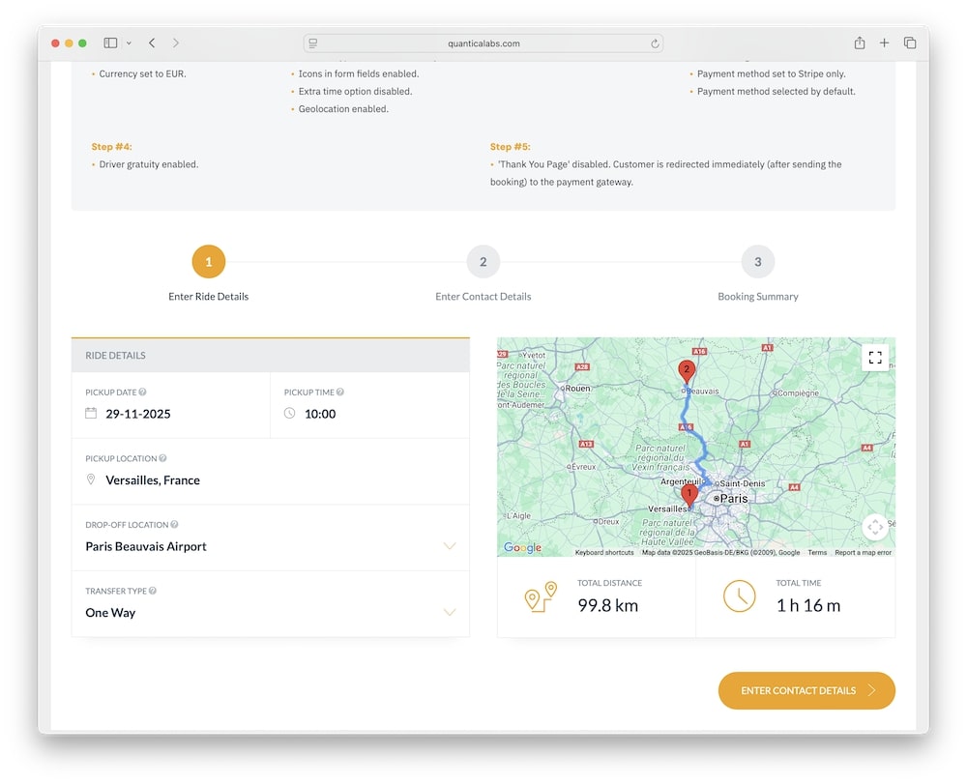
Task: Click the Paris label on the map
Action: point(734,499)
